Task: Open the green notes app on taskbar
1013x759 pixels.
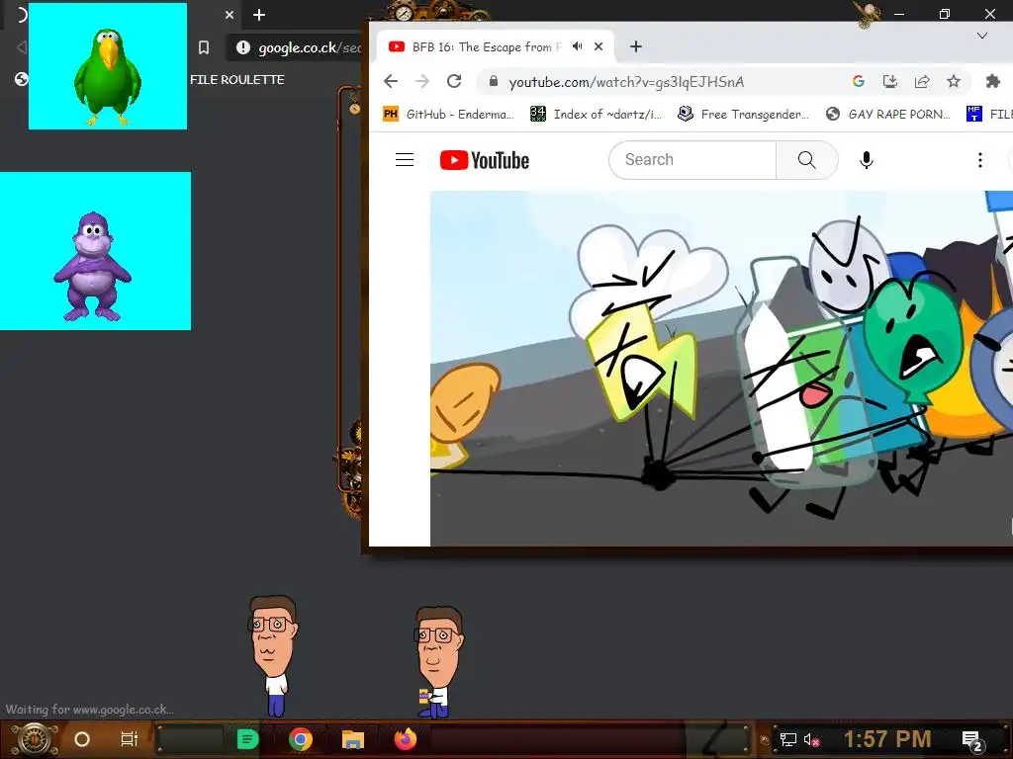Action: pos(247,739)
